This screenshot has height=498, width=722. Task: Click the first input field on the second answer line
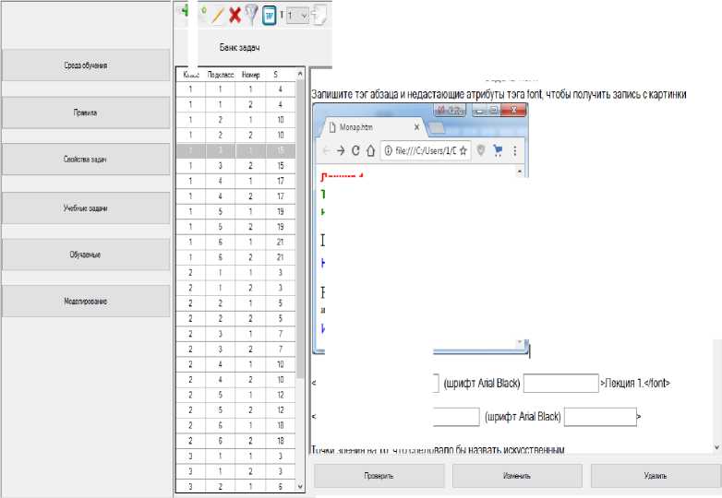click(x=456, y=417)
